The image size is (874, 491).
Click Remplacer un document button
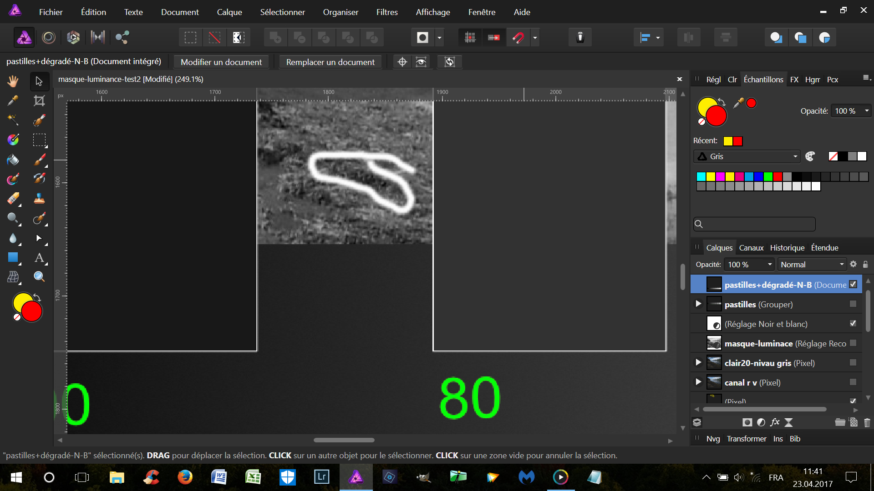pos(330,62)
